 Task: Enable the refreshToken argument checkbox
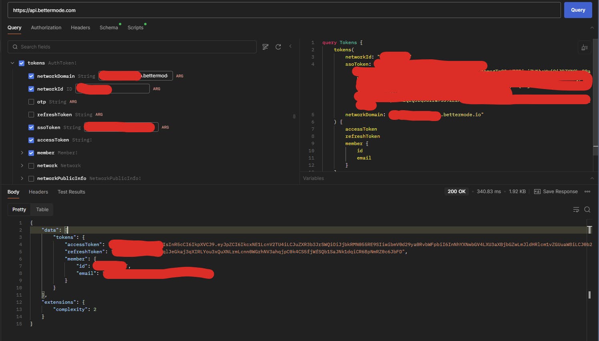click(x=31, y=115)
